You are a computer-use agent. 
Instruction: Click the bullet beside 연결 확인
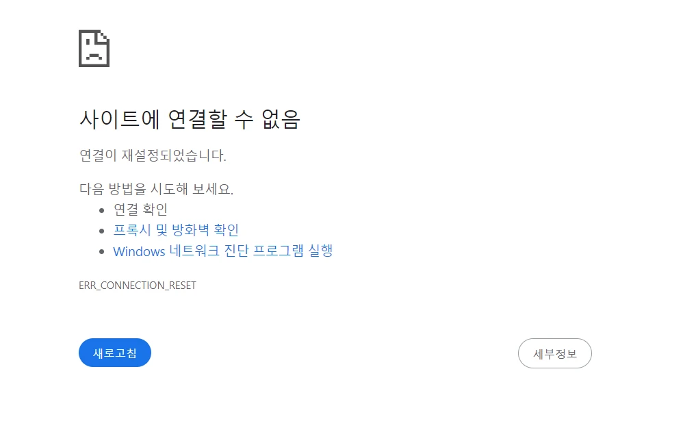[x=101, y=210]
